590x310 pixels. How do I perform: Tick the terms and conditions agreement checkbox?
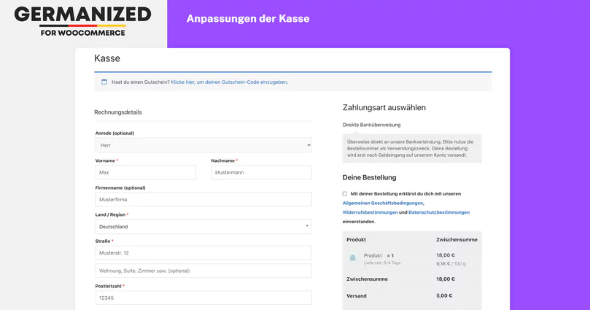click(x=345, y=194)
